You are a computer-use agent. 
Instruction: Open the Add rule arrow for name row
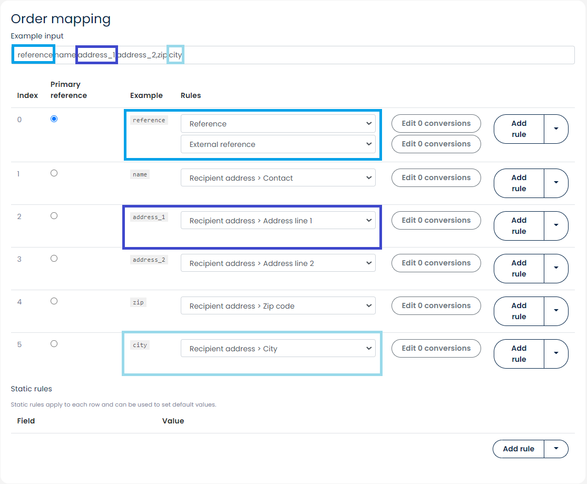(x=556, y=183)
